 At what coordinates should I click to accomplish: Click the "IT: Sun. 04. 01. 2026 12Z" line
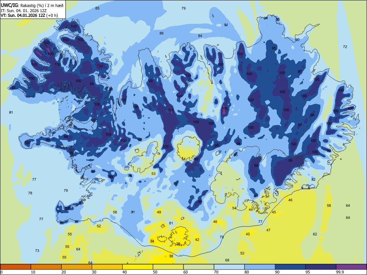coord(23,11)
